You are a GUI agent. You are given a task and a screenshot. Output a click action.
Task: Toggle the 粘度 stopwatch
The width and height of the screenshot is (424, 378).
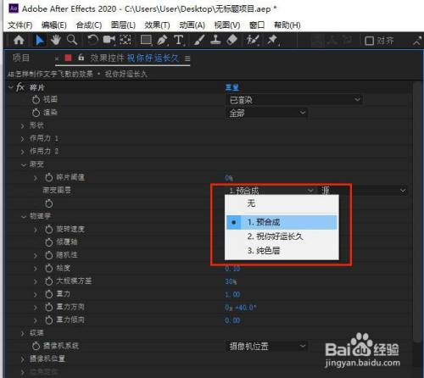[49, 268]
